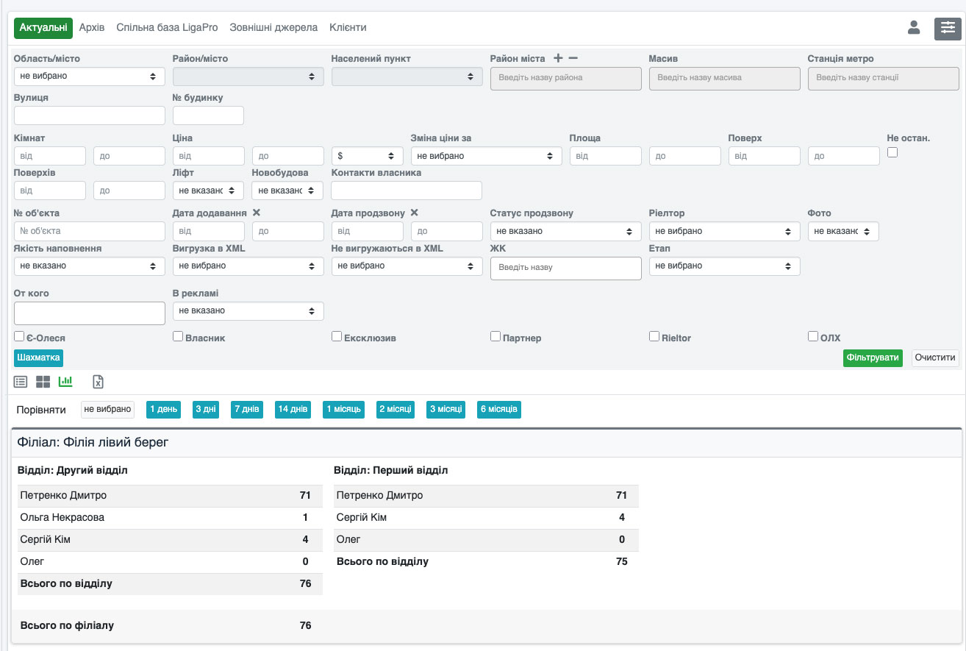Tick the Власник checkbox
This screenshot has width=966, height=651.
[x=178, y=336]
